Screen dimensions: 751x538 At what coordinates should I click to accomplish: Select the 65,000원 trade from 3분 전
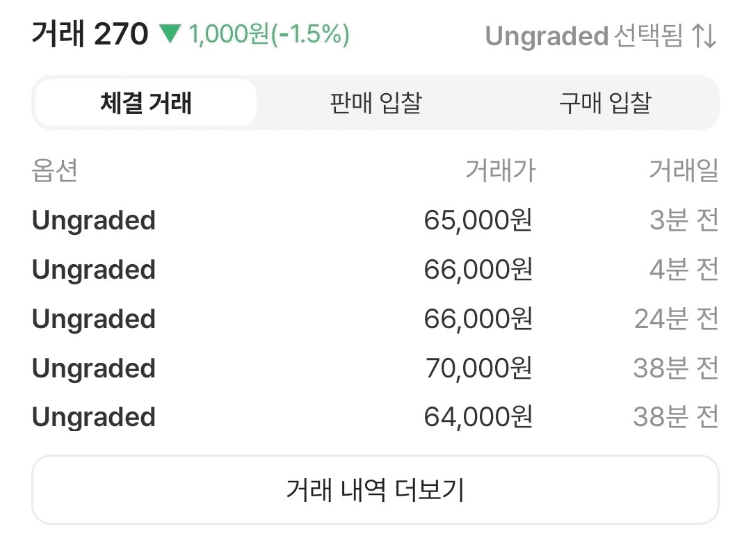click(x=375, y=220)
